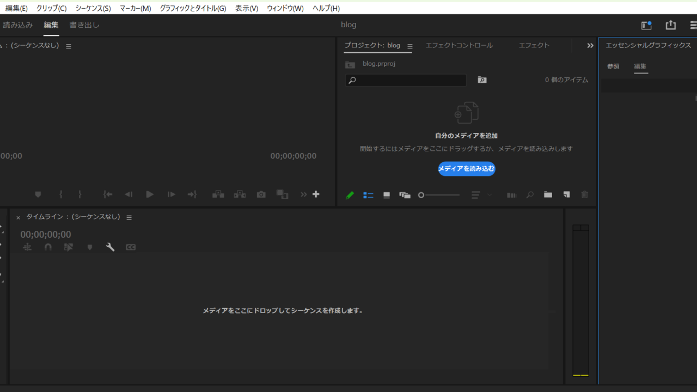Add a marker in the Program monitor
Screen dimensions: 697x392
click(x=38, y=194)
